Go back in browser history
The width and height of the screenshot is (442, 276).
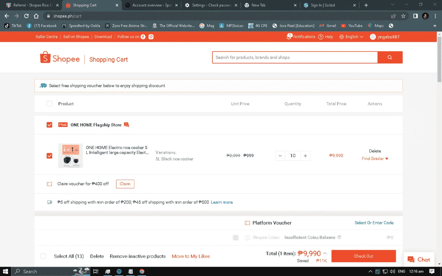point(7,16)
